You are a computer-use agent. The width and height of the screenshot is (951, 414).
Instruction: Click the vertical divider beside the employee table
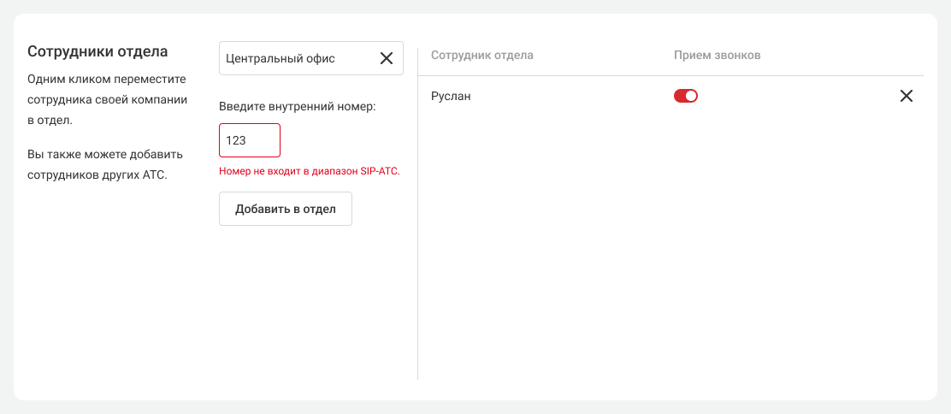click(417, 214)
